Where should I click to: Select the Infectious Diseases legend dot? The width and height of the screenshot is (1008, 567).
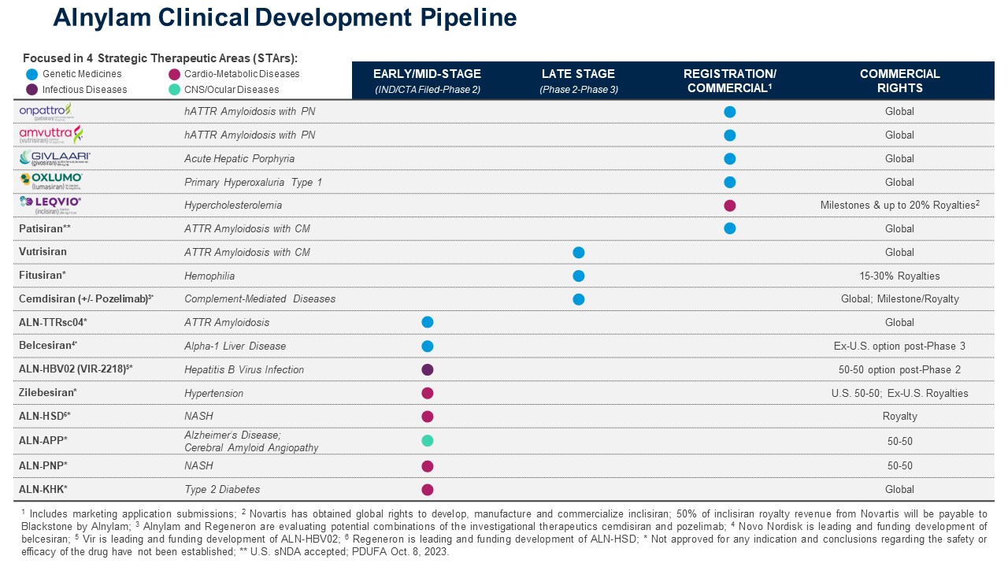pos(31,90)
